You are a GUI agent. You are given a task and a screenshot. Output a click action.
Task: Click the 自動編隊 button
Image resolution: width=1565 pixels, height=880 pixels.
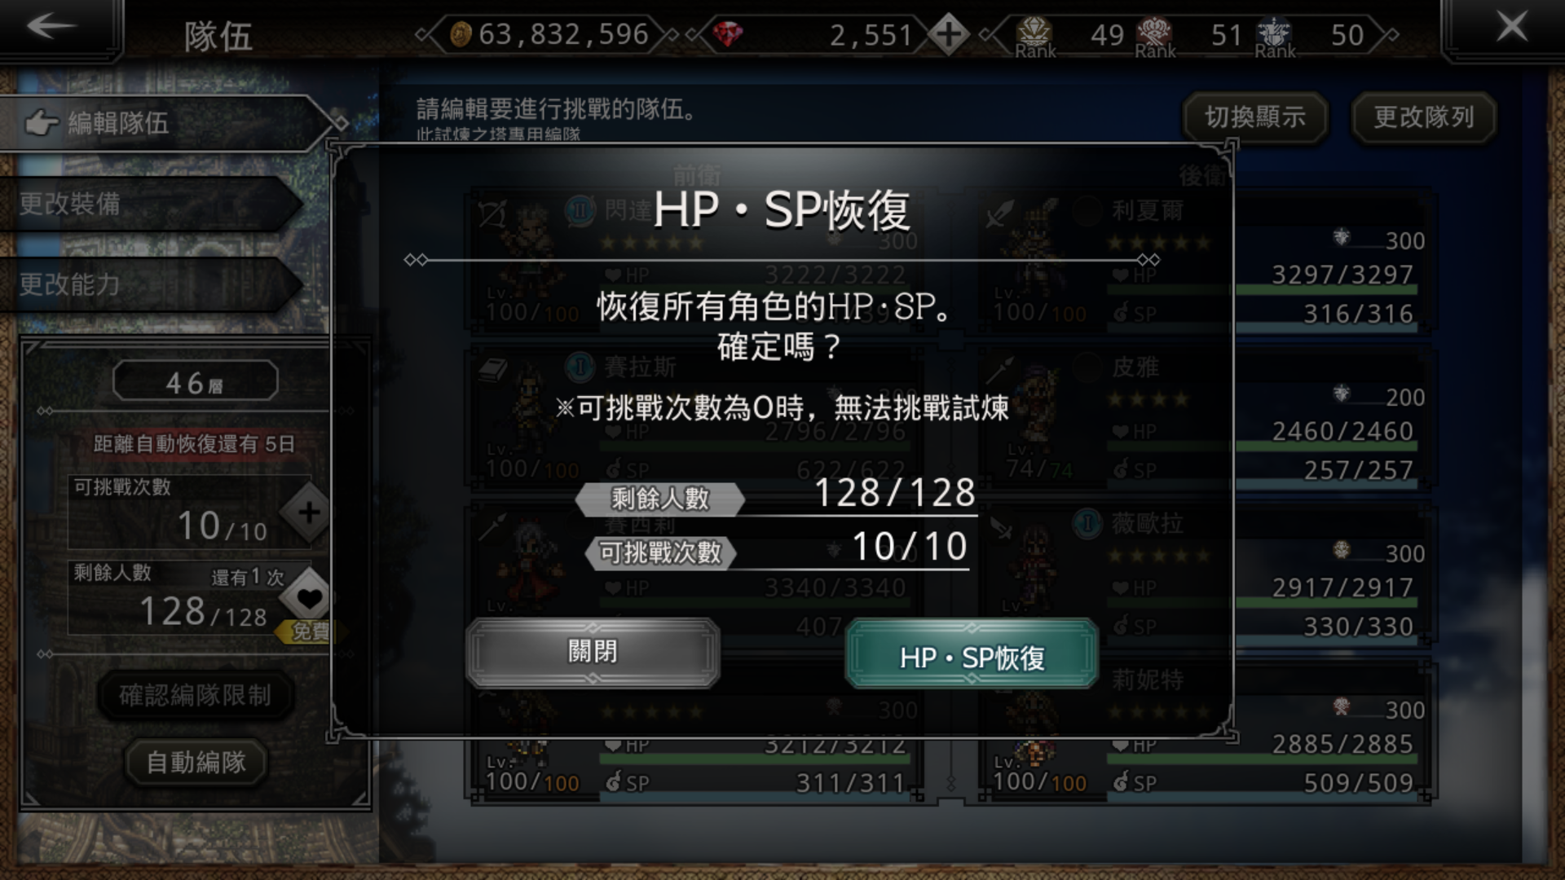point(196,762)
